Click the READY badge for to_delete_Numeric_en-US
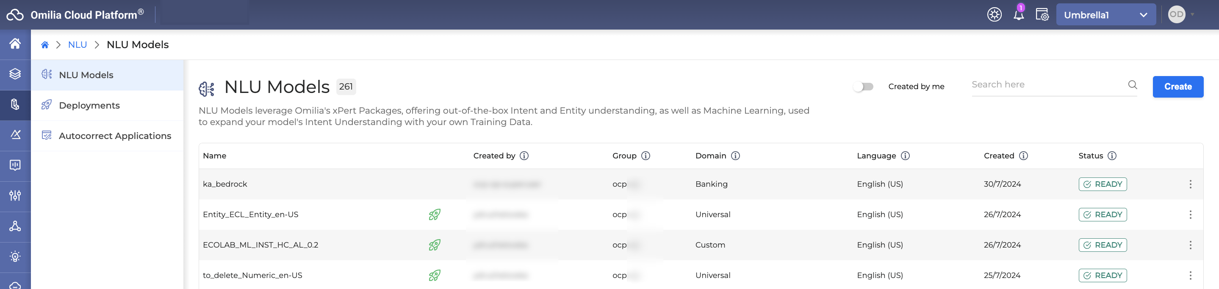This screenshot has height=289, width=1219. pos(1103,276)
